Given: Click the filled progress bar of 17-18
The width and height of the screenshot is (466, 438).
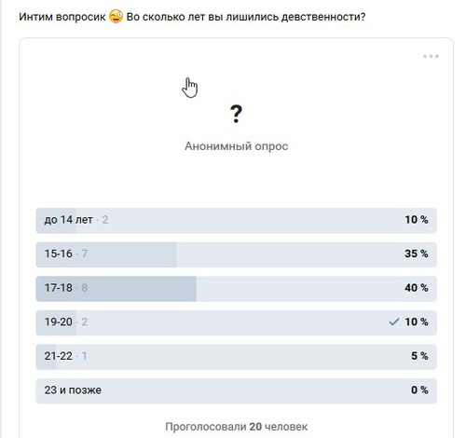Looking at the screenshot, I should [x=116, y=289].
